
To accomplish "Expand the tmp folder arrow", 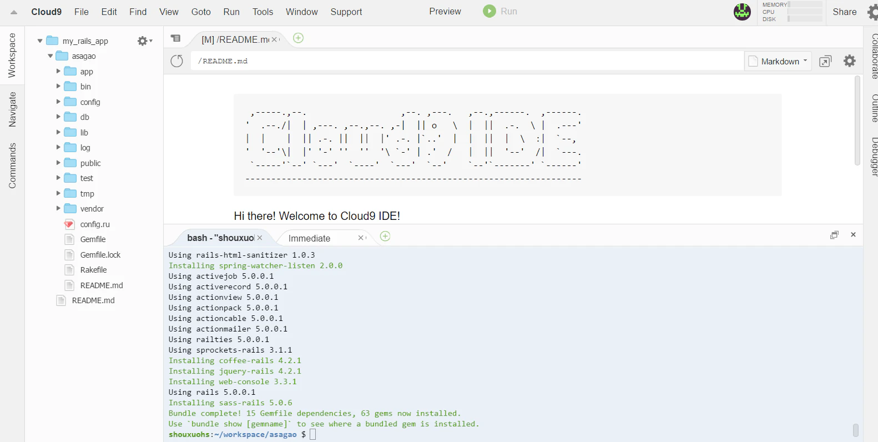I will pyautogui.click(x=58, y=193).
